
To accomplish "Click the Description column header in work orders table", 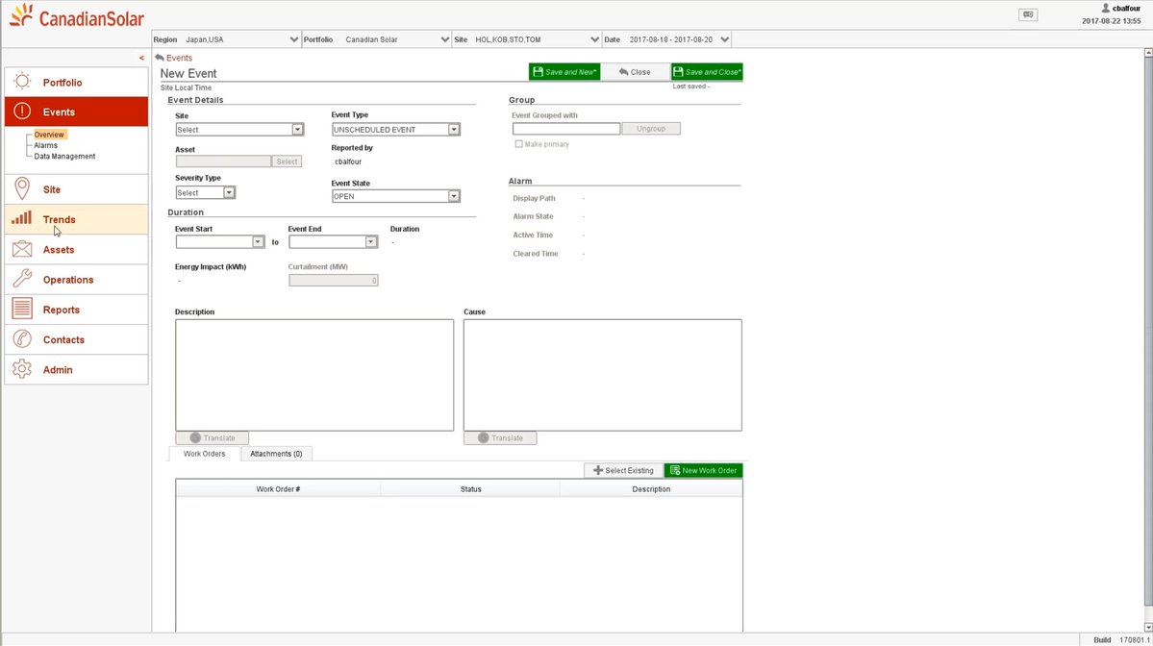I will [x=651, y=488].
